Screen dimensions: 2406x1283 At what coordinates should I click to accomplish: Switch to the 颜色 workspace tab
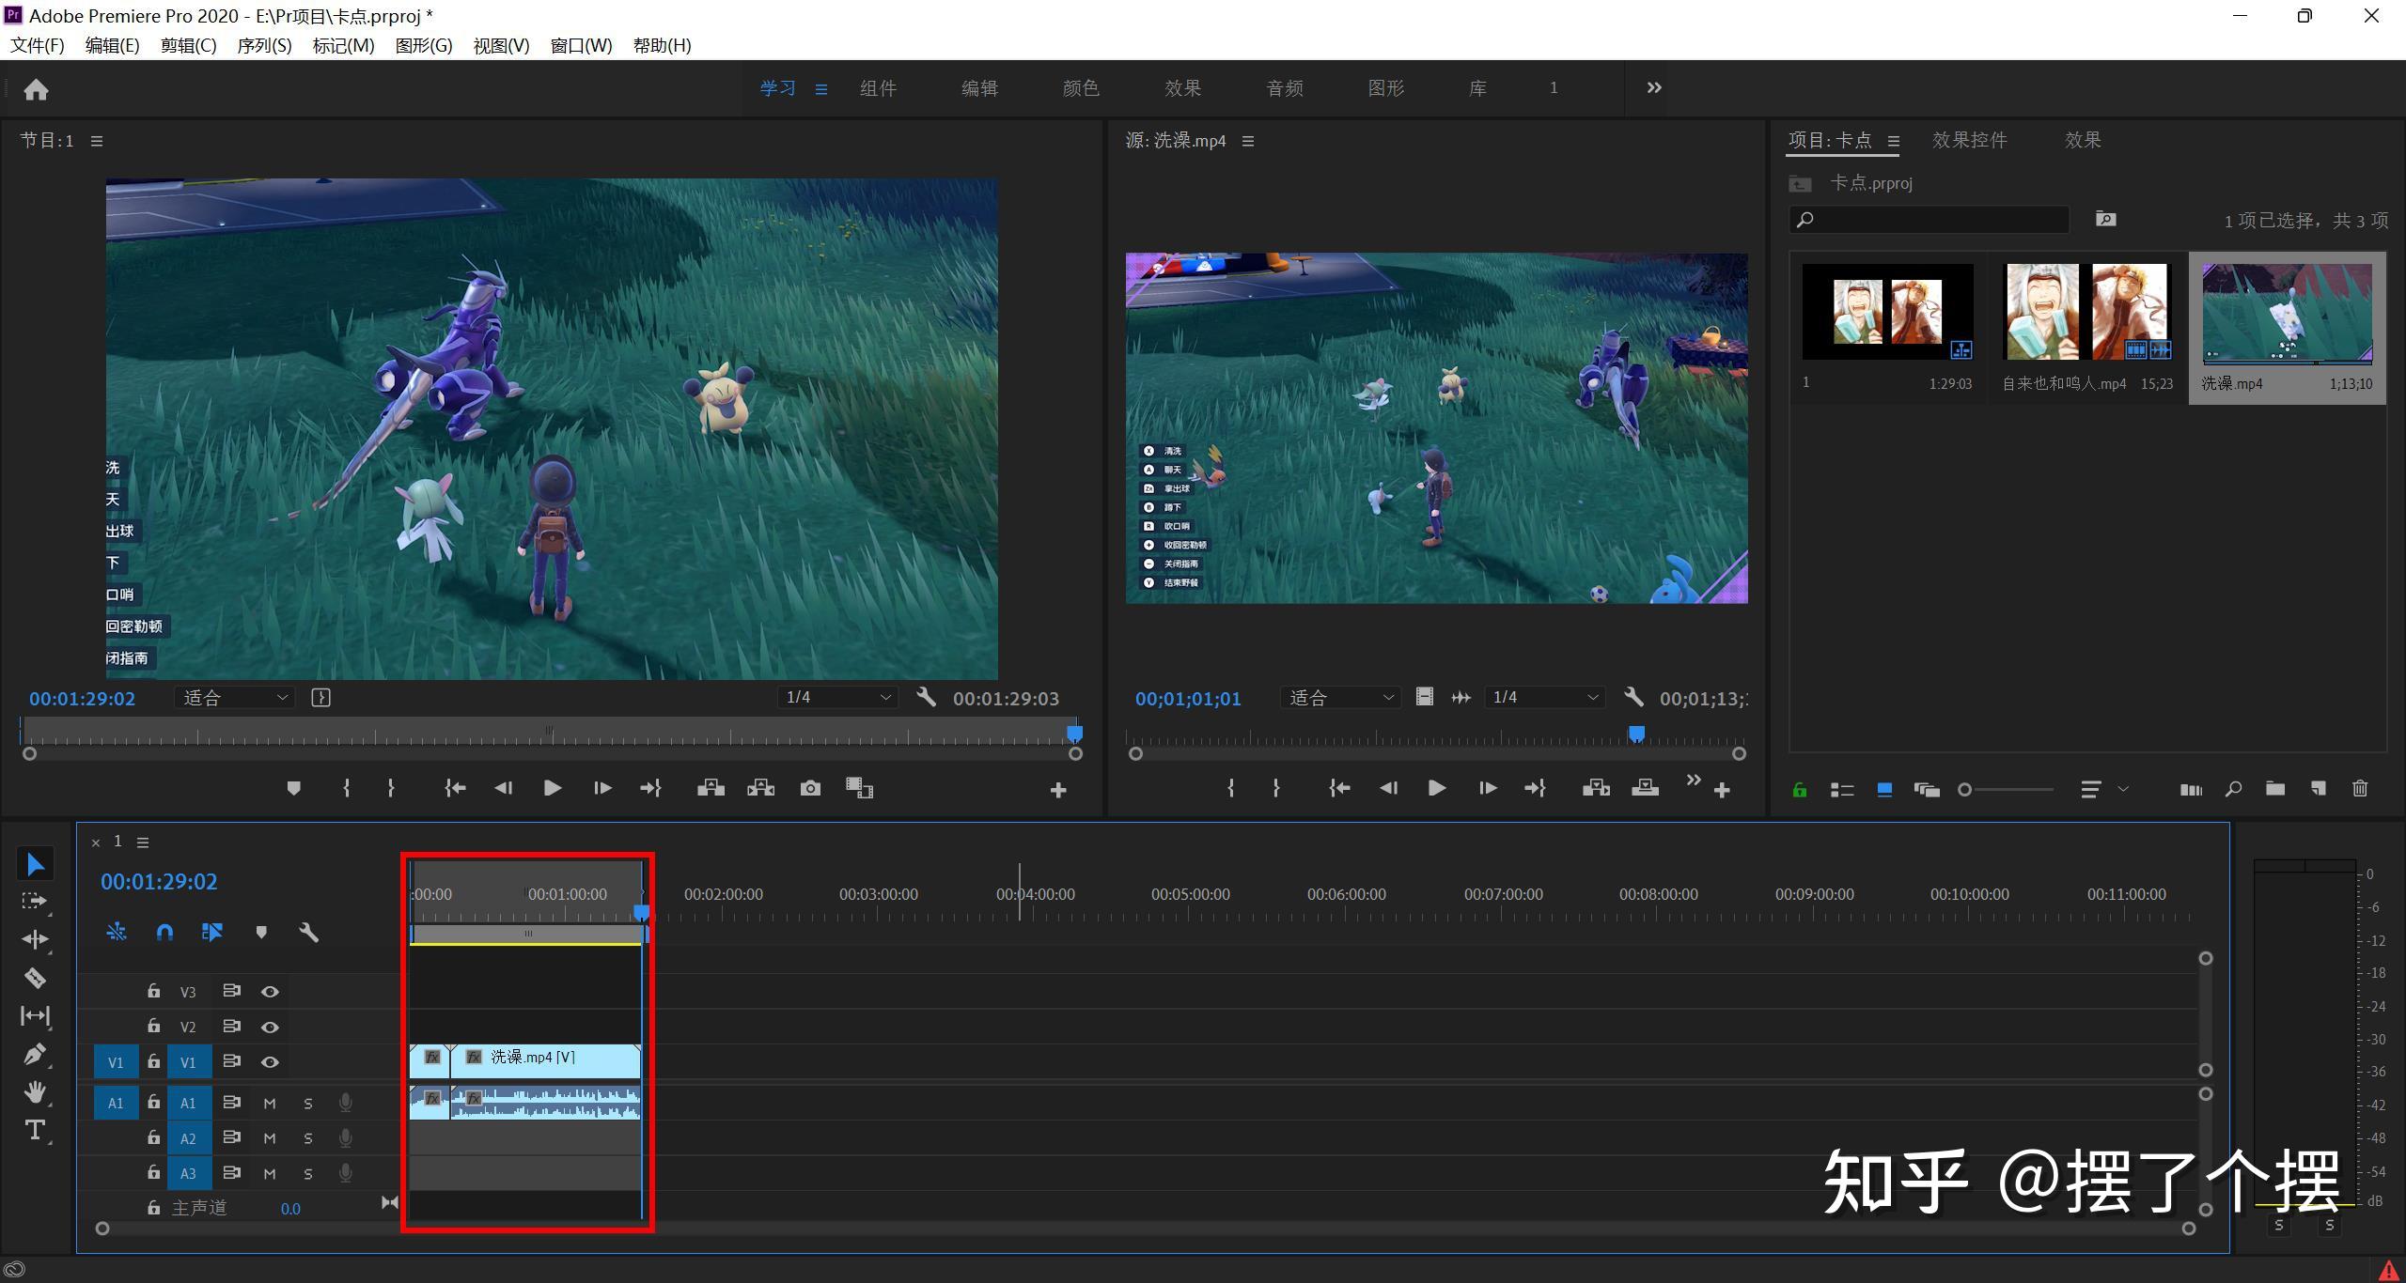(x=1081, y=88)
